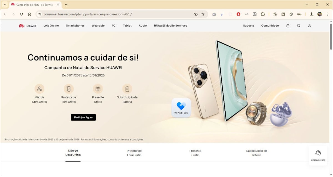Image resolution: width=333 pixels, height=177 pixels.
Task: Click the Participar Agora button
Action: point(83,117)
